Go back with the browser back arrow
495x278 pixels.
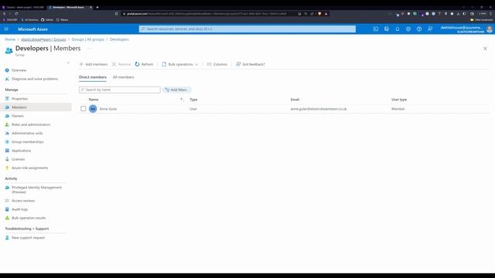4,14
